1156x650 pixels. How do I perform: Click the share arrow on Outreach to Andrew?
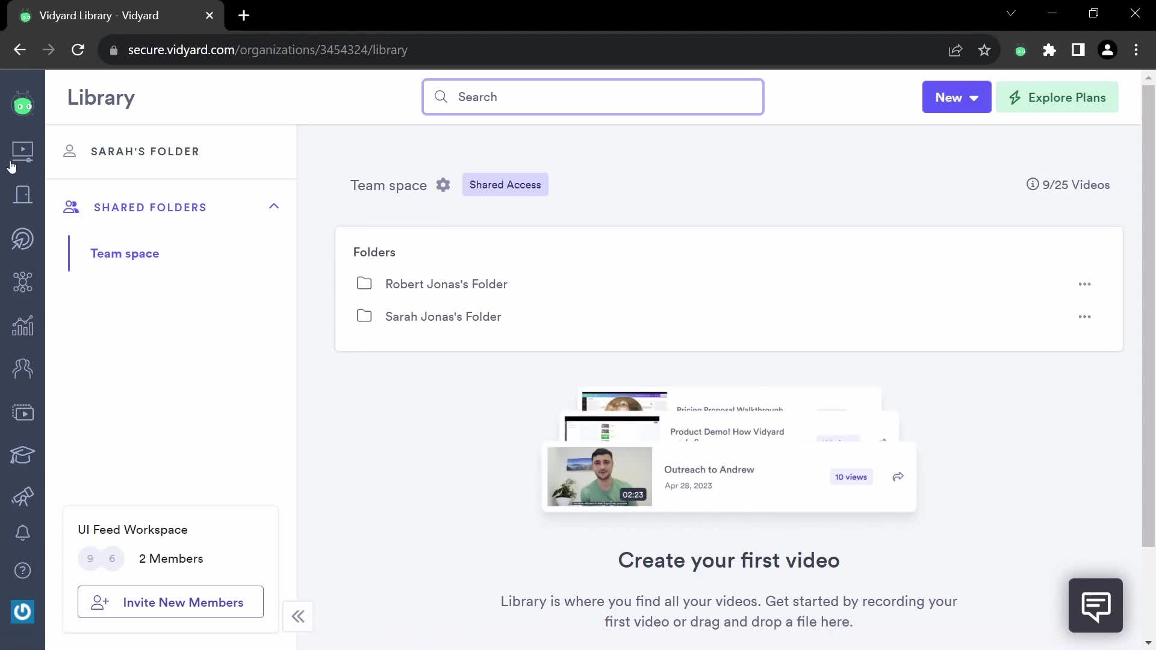(x=898, y=477)
